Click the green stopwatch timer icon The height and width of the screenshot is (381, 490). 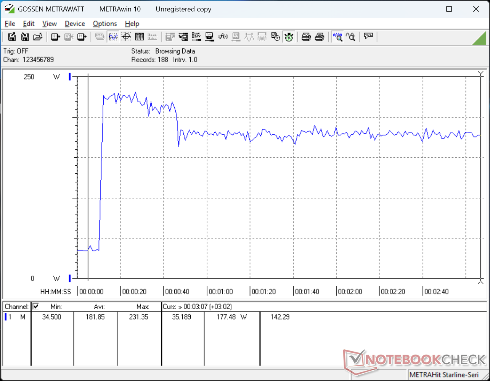click(289, 37)
